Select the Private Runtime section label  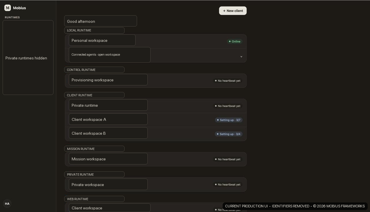coord(94,174)
